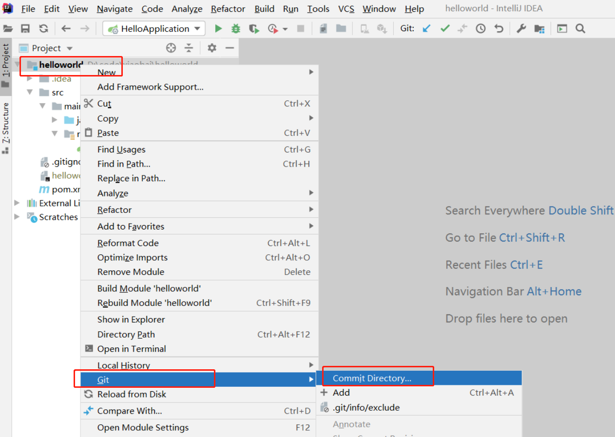Click the profiler run icon with the clock
The image size is (615, 437).
[273, 29]
